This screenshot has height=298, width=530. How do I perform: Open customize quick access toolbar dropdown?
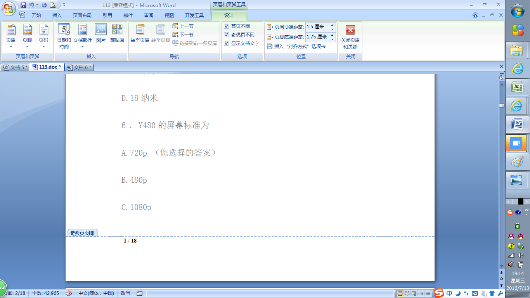[64, 5]
